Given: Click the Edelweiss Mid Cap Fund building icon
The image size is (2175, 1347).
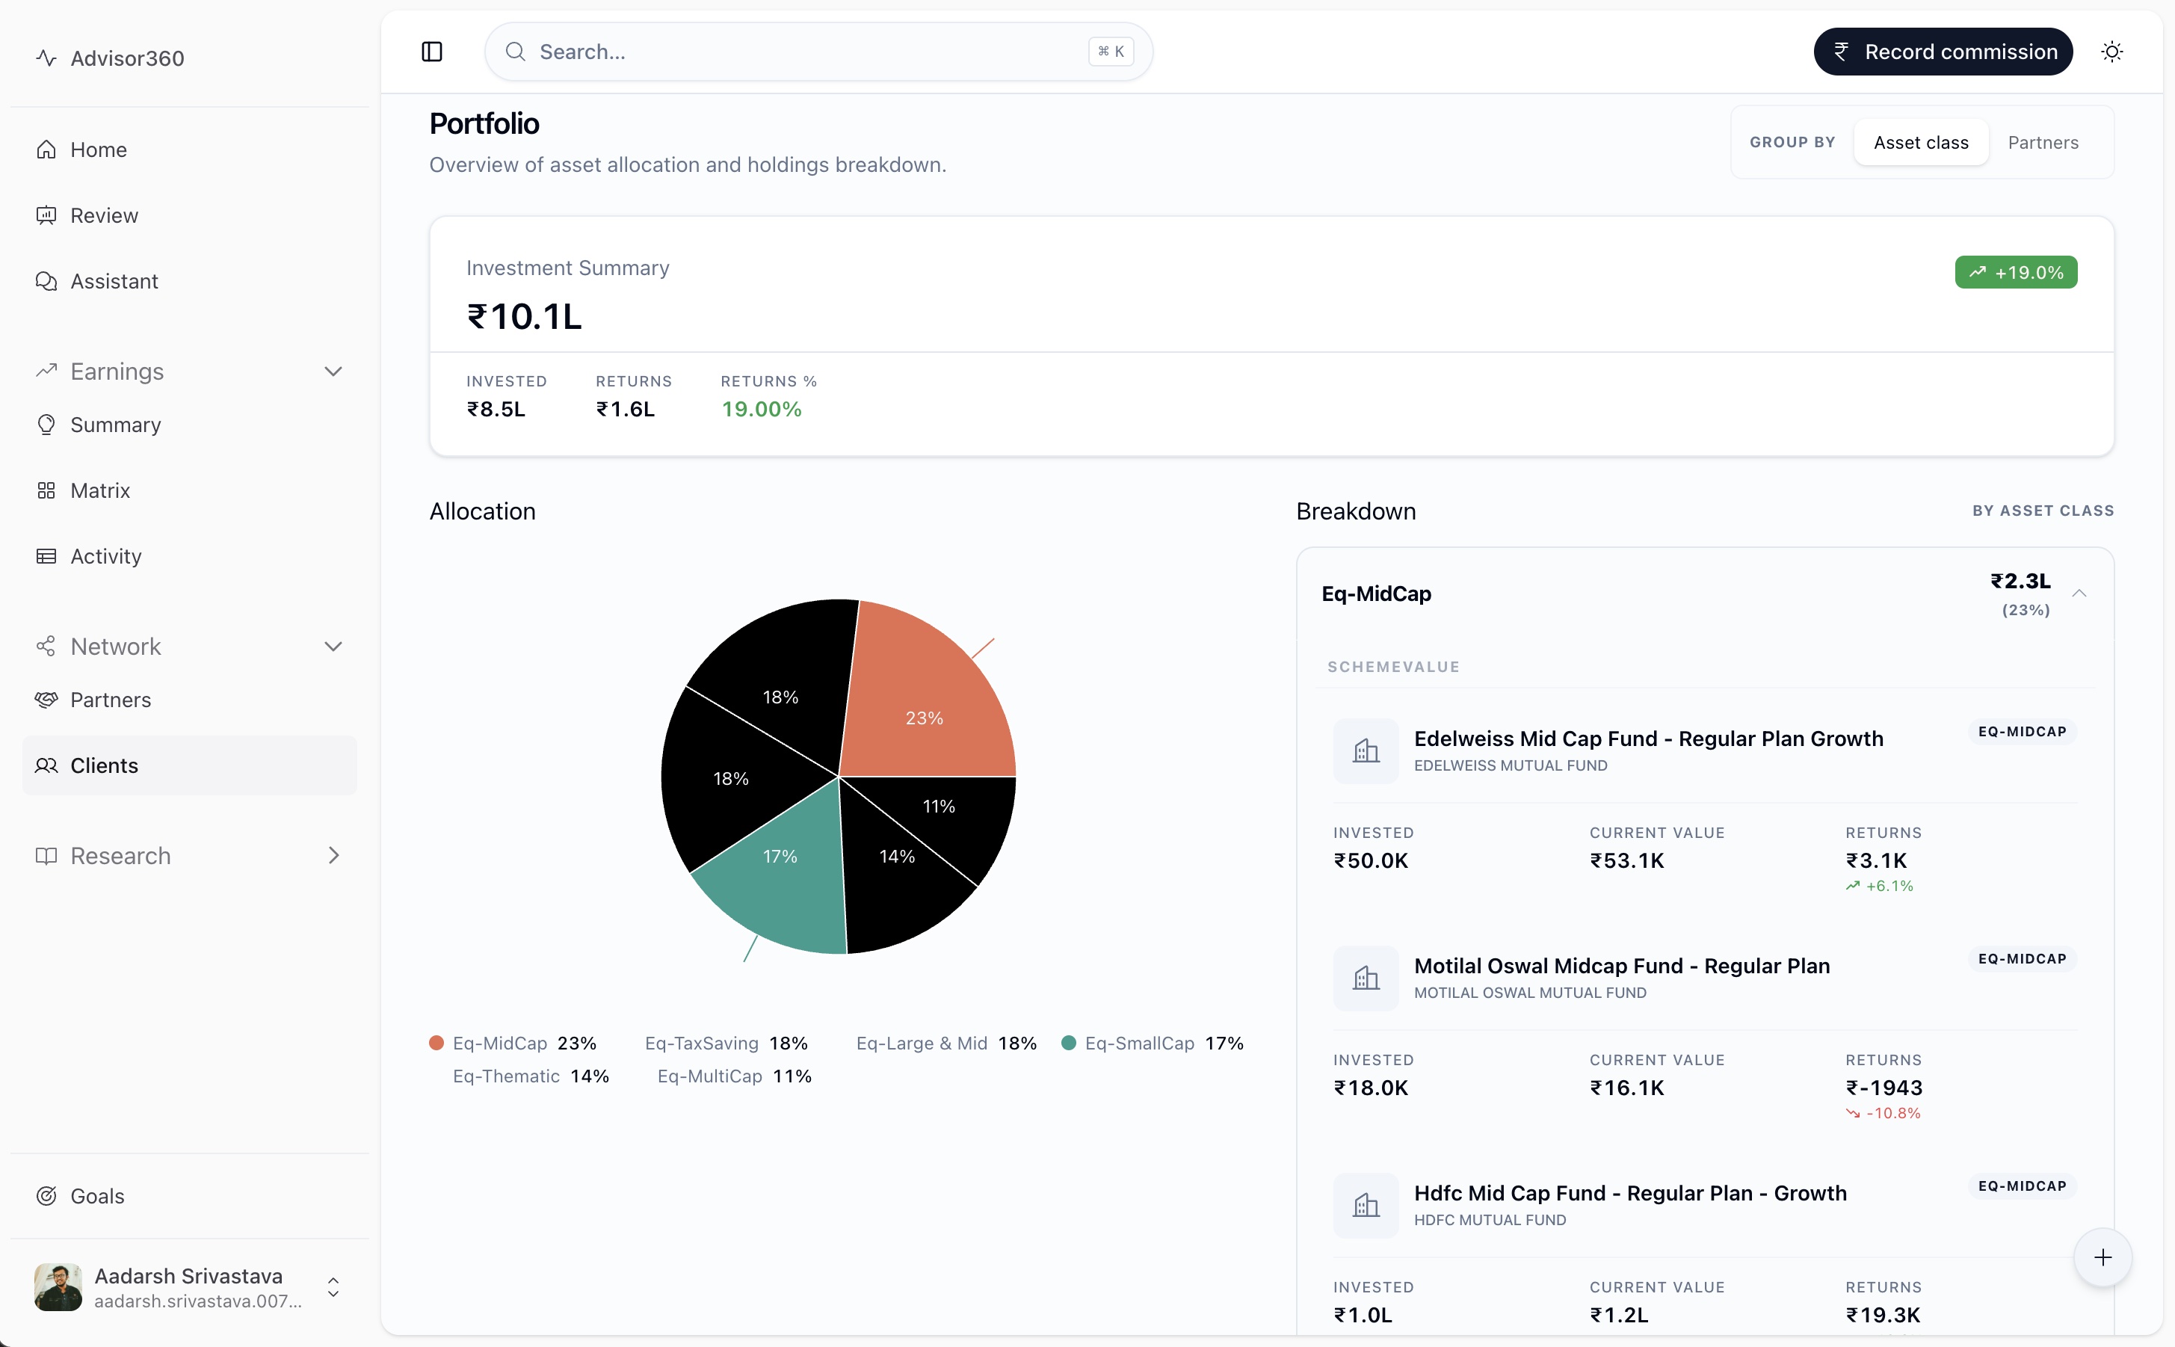Looking at the screenshot, I should 1366,751.
